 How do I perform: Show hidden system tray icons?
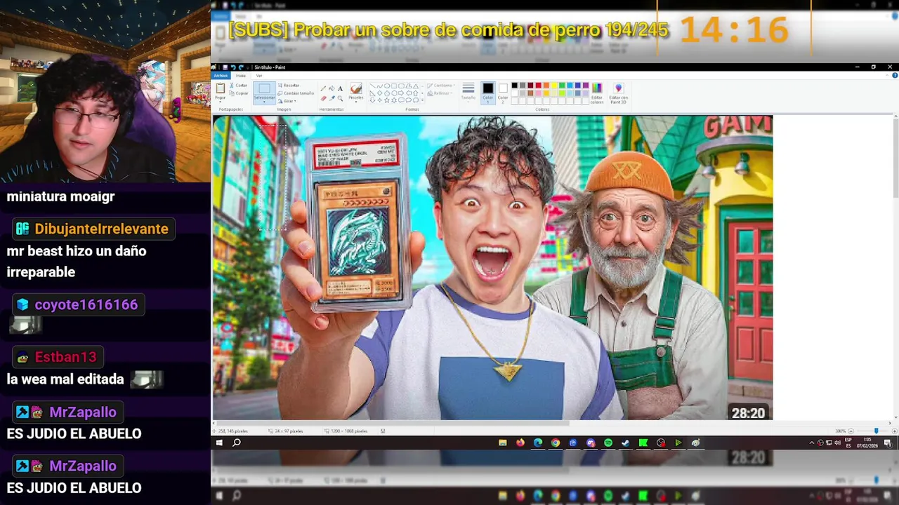tap(811, 443)
